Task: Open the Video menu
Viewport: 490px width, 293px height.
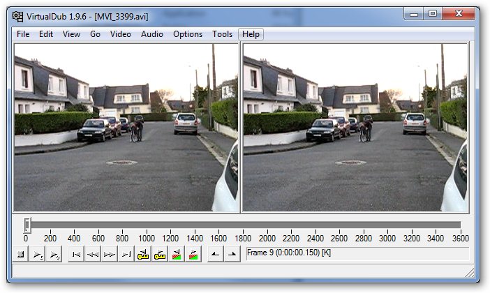Action: click(120, 34)
